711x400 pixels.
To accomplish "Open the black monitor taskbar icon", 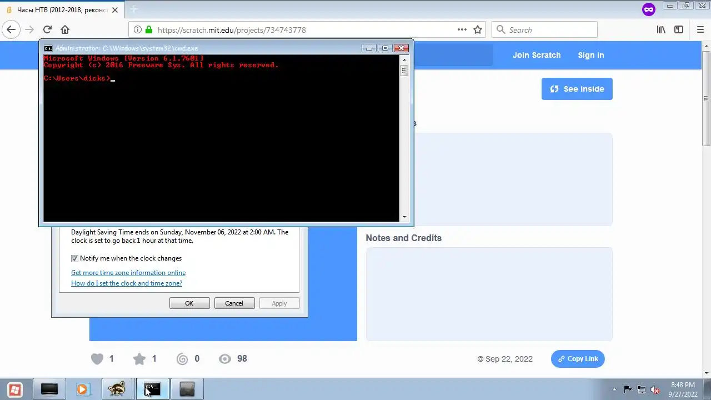I will [x=49, y=389].
